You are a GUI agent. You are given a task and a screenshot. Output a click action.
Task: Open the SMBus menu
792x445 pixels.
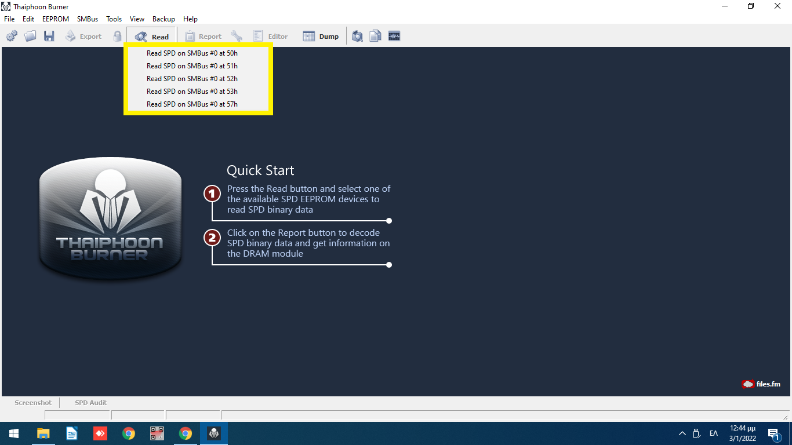[88, 19]
